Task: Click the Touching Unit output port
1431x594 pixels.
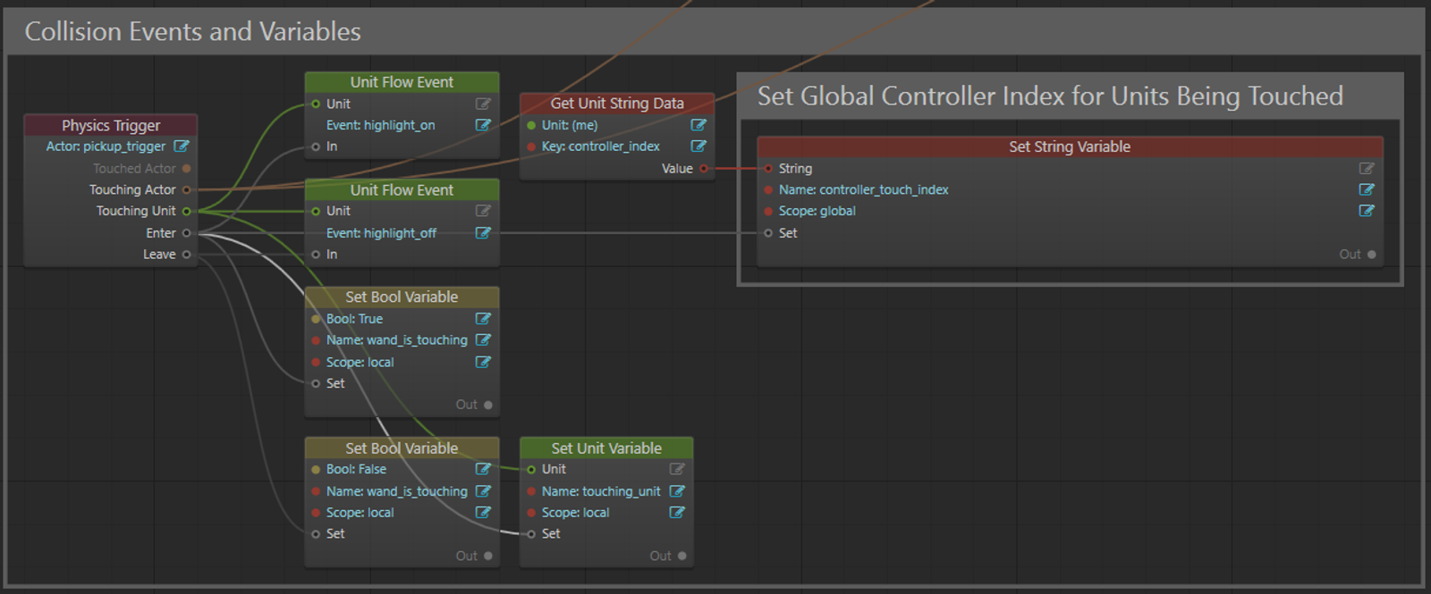Action: tap(186, 212)
